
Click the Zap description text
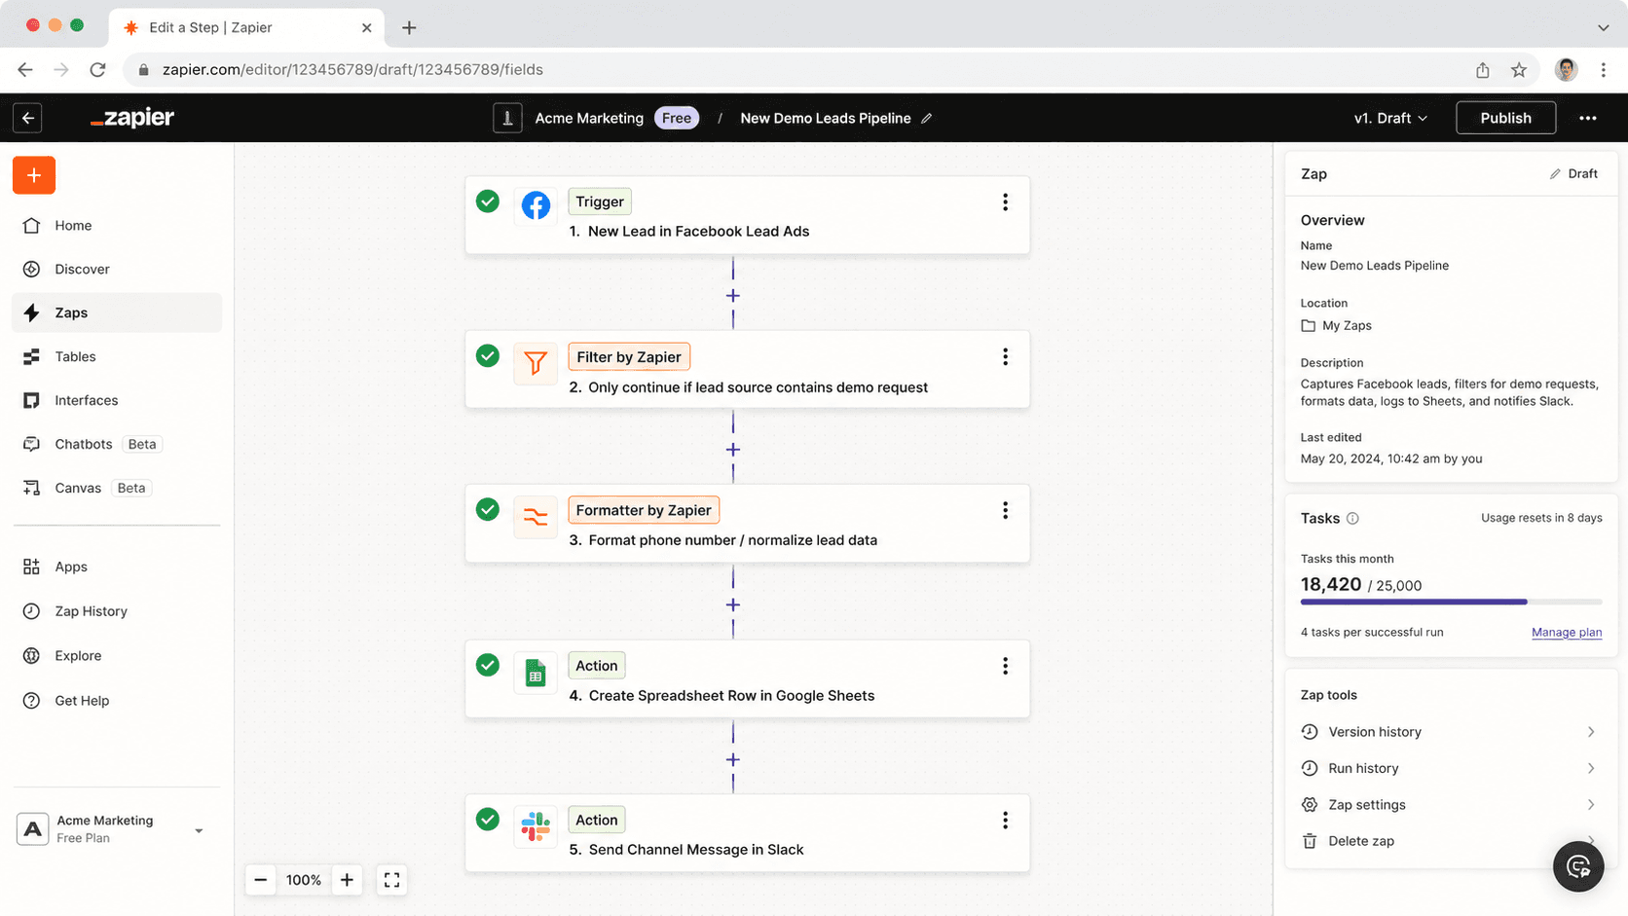click(1449, 392)
